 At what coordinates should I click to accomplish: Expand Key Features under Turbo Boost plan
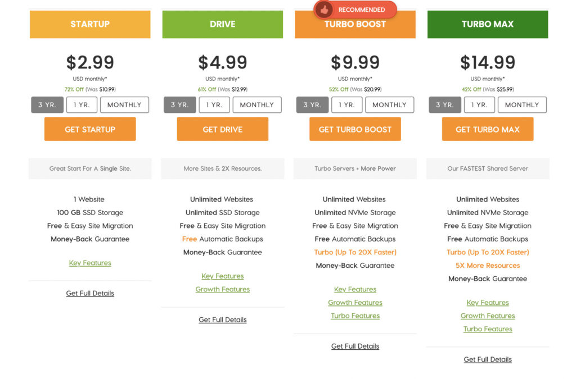click(355, 289)
